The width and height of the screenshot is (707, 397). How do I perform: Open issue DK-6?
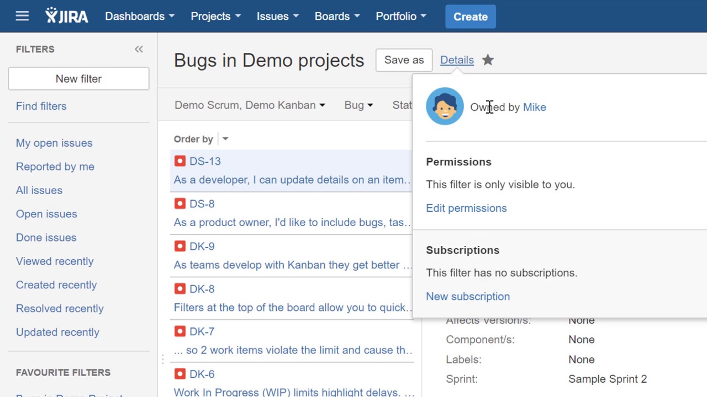coord(202,374)
